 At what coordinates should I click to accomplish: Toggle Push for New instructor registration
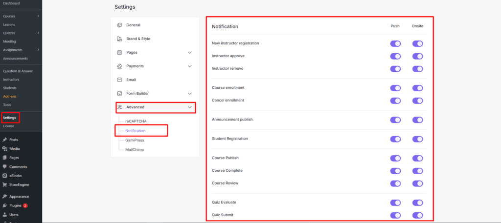click(x=395, y=43)
